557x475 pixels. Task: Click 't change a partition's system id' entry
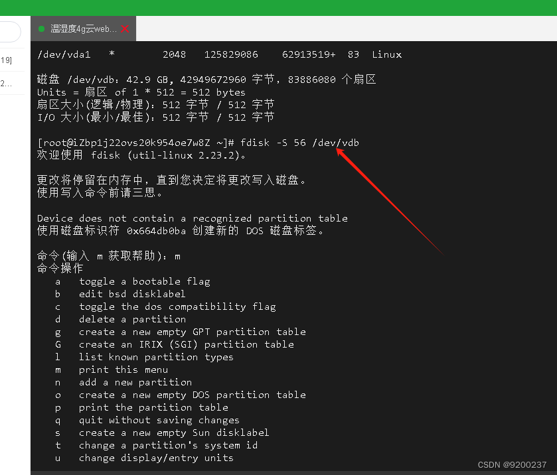156,445
